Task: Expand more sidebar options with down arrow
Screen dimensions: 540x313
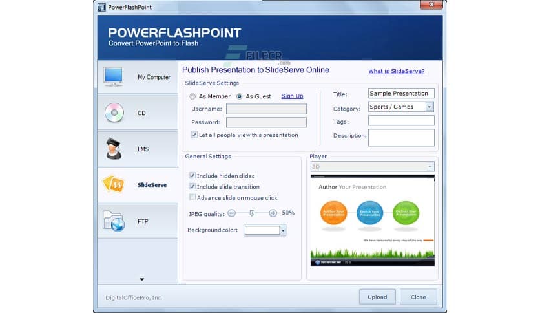Action: [142, 279]
